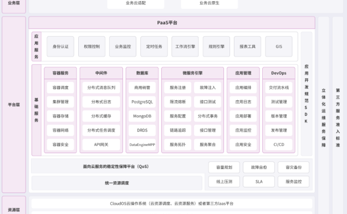Click the 分布式事务 item
The width and height of the screenshot is (347, 214).
click(207, 116)
